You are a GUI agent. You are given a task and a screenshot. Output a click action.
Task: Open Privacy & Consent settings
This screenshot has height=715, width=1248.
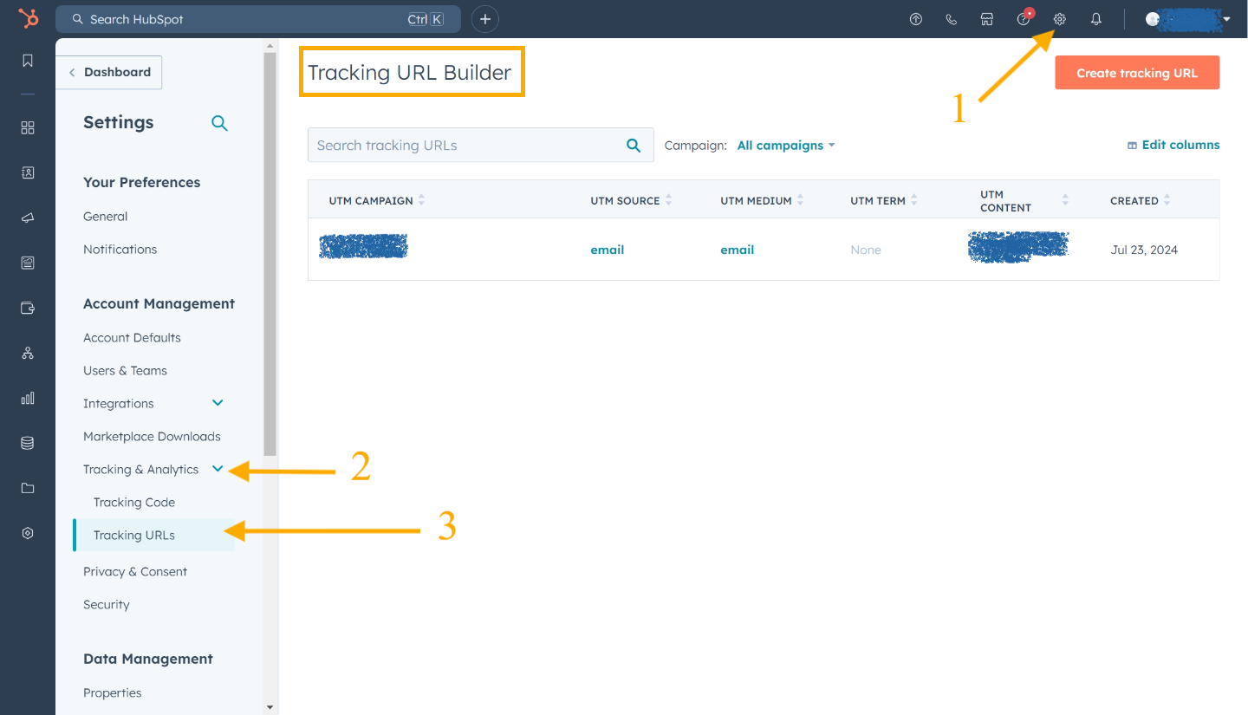tap(135, 571)
